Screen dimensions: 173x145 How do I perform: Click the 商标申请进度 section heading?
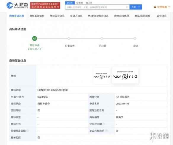pyautogui.click(x=18, y=29)
